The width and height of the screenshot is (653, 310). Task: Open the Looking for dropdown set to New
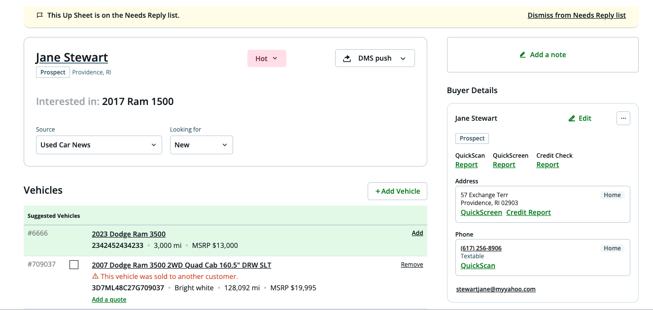pyautogui.click(x=201, y=145)
